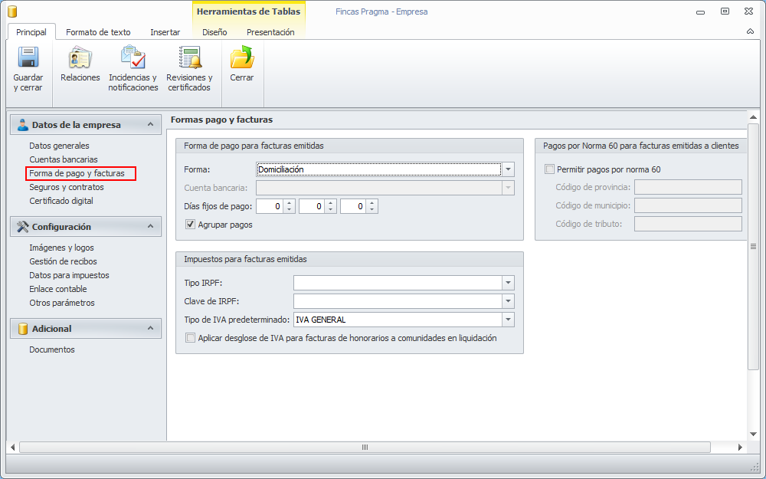Viewport: 766px width, 479px height.
Task: Toggle the Agrupar pagos checkbox
Action: point(191,225)
